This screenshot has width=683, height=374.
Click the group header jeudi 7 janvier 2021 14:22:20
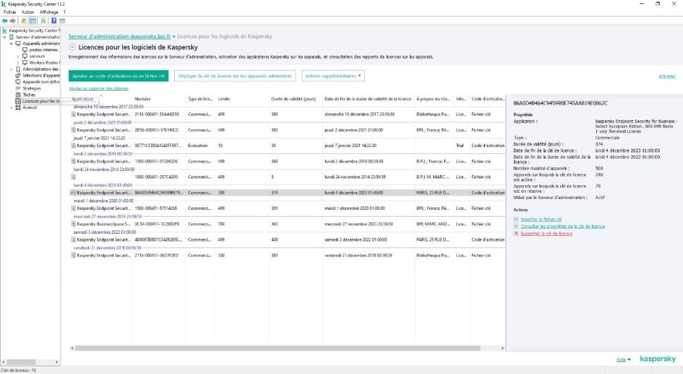99,138
